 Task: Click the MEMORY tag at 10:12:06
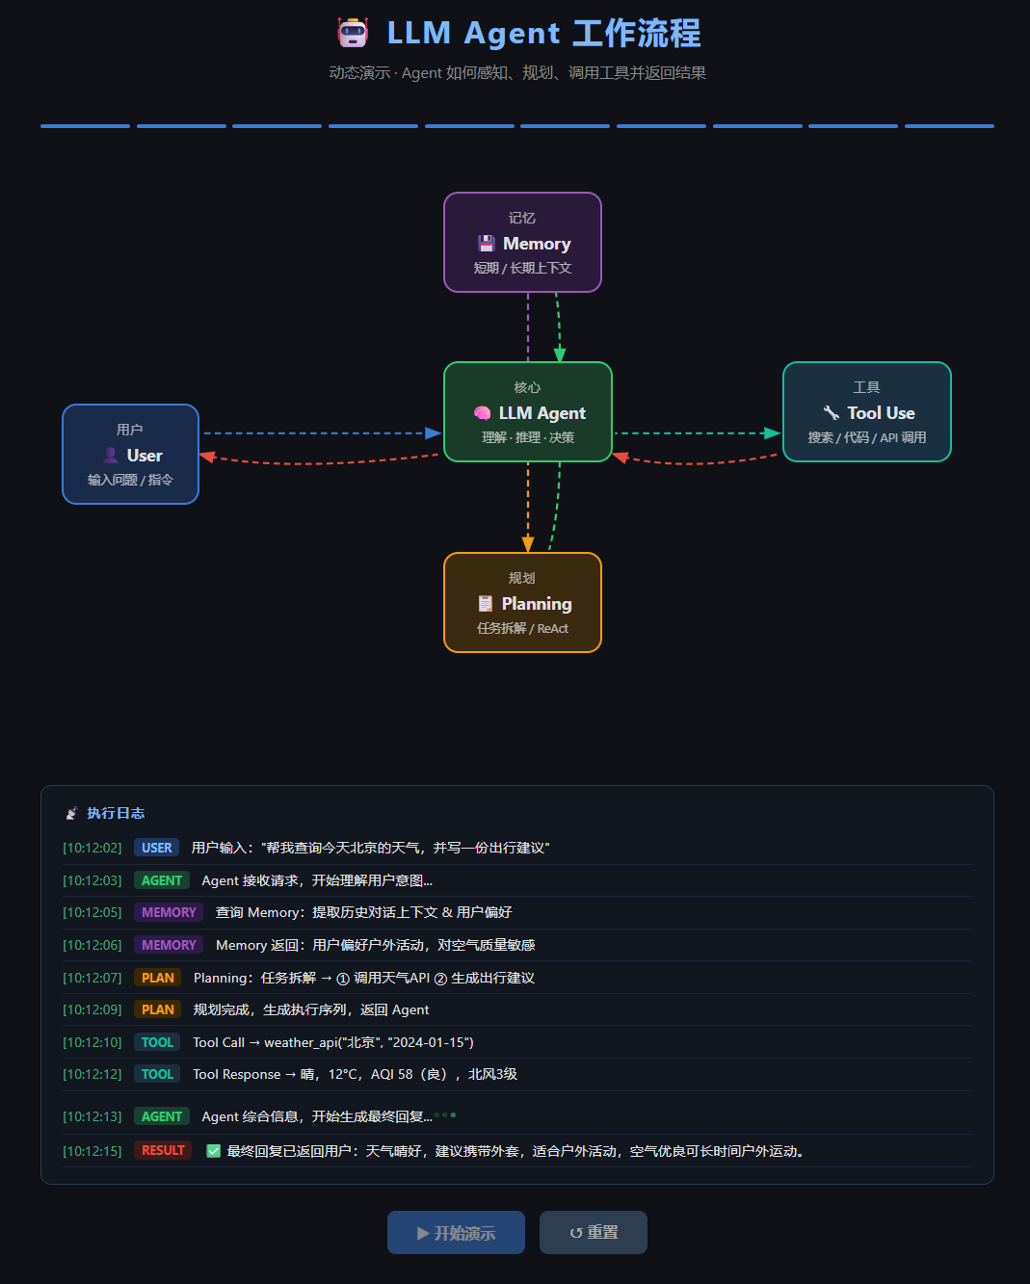(x=169, y=946)
